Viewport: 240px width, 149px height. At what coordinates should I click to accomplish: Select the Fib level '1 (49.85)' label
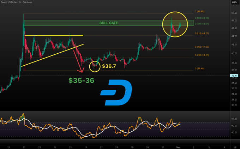coord(200,12)
